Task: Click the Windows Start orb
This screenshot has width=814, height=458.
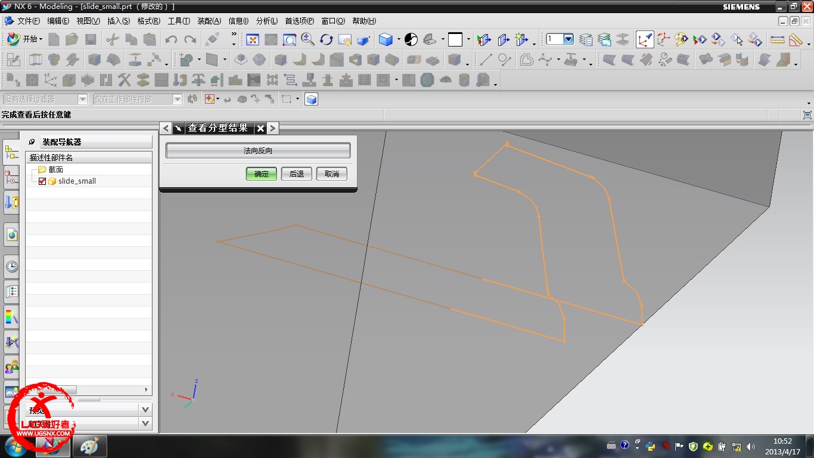Action: click(16, 446)
